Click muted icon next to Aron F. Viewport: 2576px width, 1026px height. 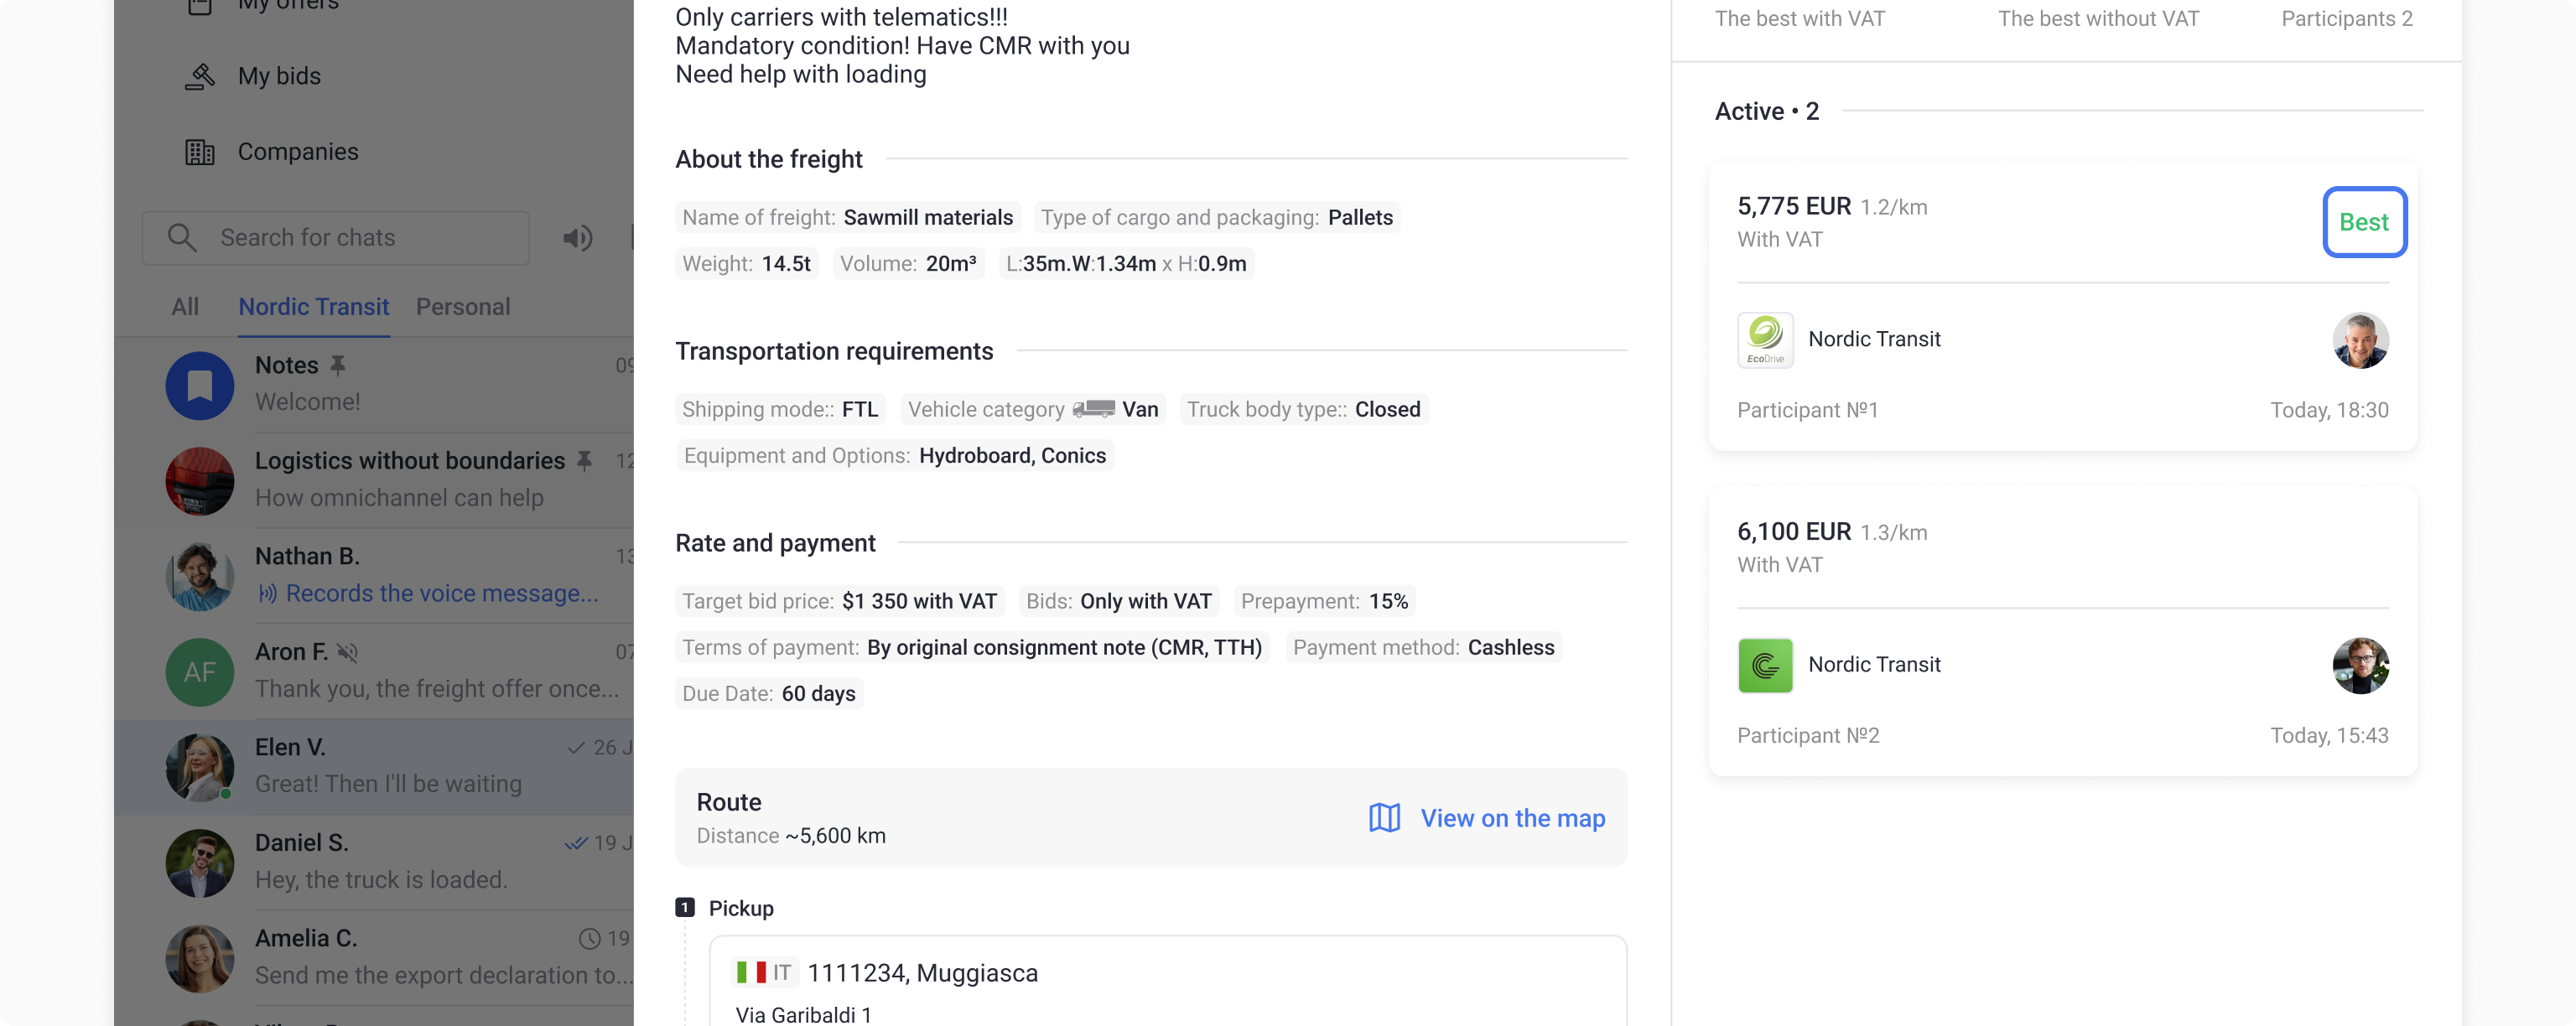click(348, 652)
